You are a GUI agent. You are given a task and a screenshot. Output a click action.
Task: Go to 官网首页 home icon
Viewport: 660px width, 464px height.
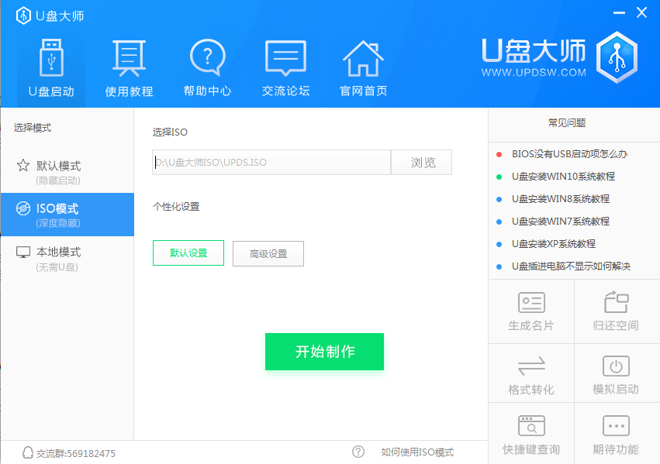point(363,68)
